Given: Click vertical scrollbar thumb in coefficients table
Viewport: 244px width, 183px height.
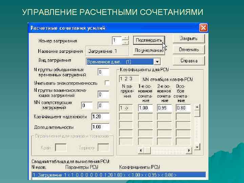Looking at the screenshot, I should tap(197, 114).
